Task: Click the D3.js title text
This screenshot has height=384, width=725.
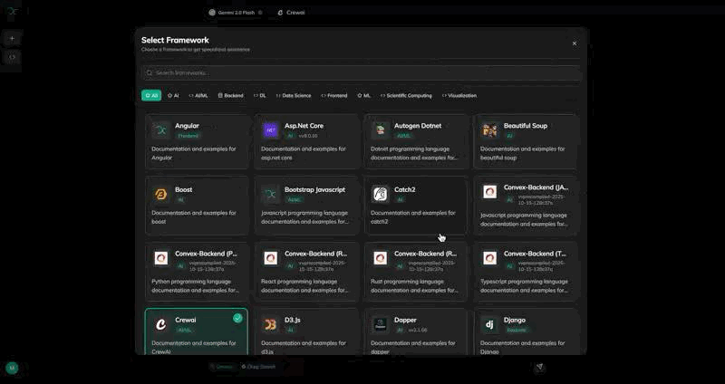Action: (x=292, y=320)
